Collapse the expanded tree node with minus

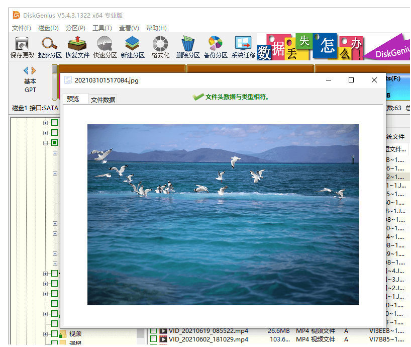point(45,143)
